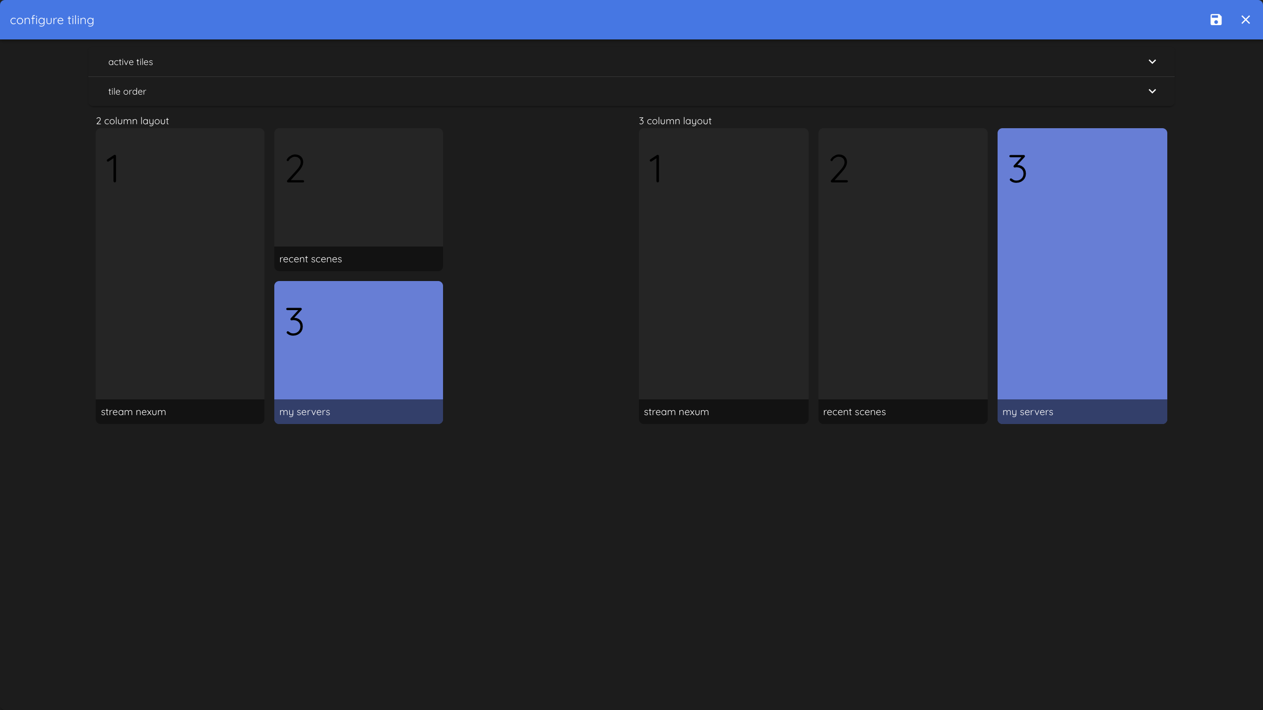Screen dimensions: 1263x710
Task: Click the 2 column layout heading
Action: [x=132, y=121]
